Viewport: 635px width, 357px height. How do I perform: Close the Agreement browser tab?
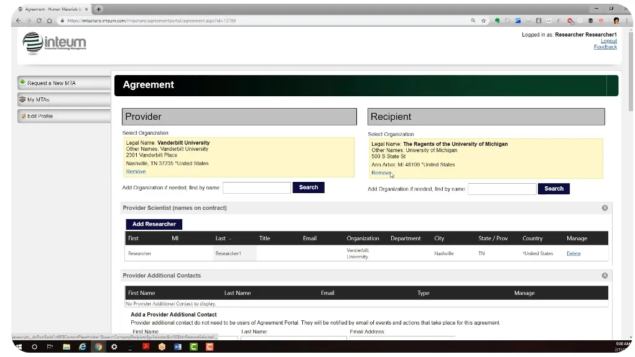pyautogui.click(x=86, y=9)
